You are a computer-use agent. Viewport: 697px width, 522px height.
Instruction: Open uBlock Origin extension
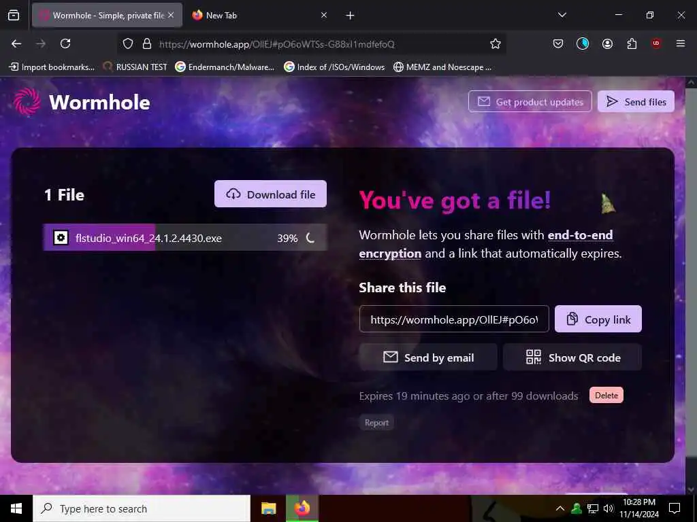[656, 43]
